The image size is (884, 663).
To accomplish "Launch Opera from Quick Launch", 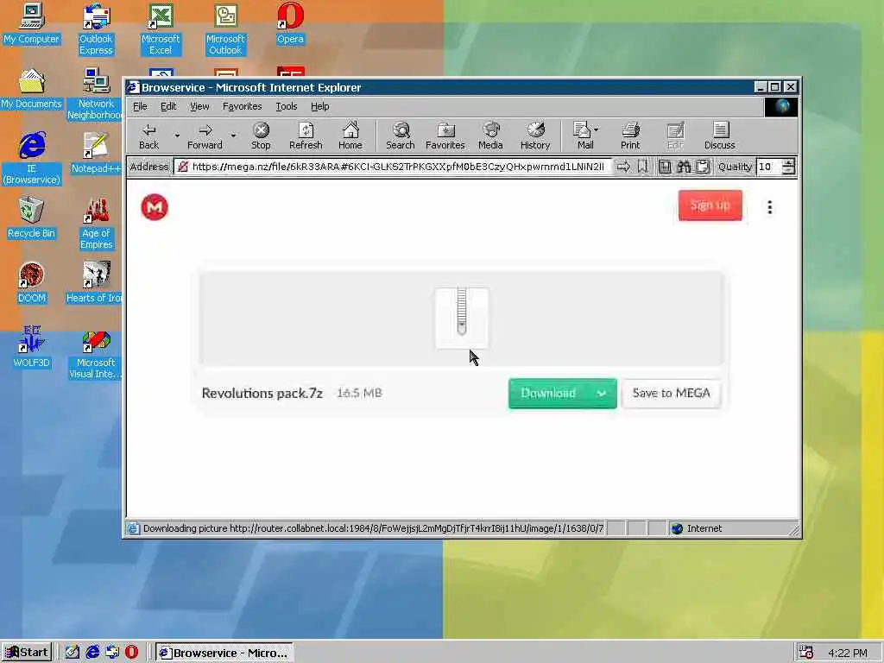I will tap(131, 653).
